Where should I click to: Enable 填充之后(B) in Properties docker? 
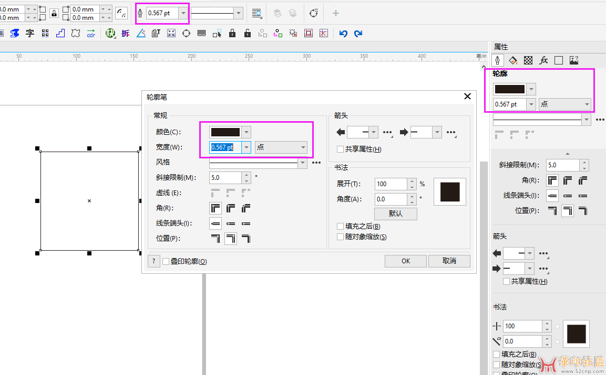click(x=497, y=354)
